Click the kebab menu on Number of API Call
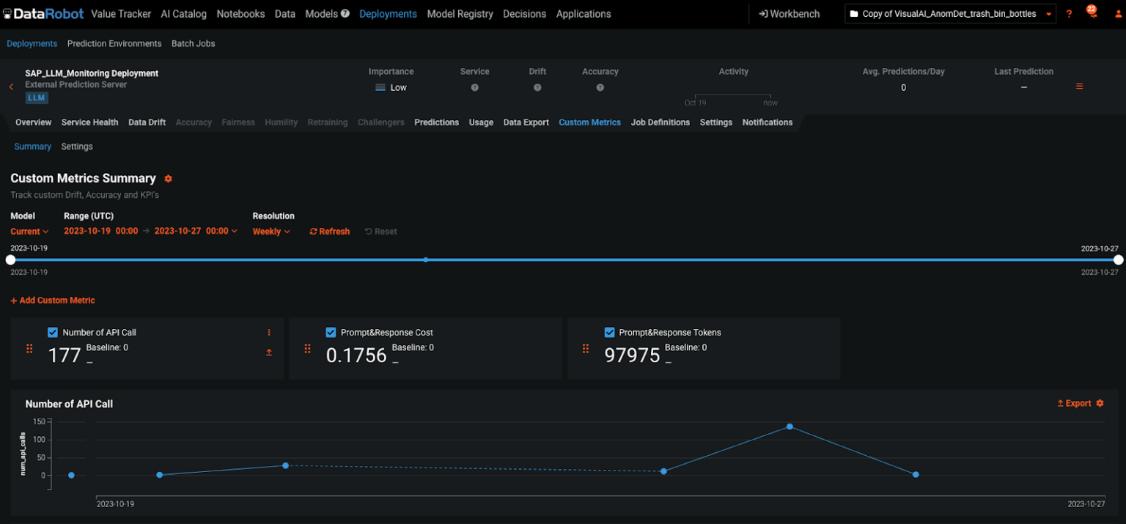Image resolution: width=1126 pixels, height=524 pixels. (x=268, y=332)
